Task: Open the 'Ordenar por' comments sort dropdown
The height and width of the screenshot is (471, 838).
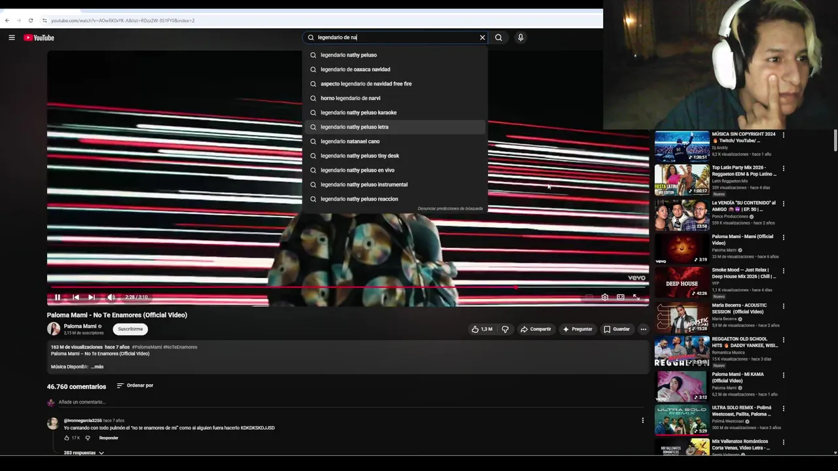Action: click(x=135, y=385)
